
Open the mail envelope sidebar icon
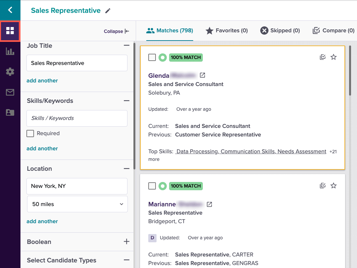tap(10, 92)
